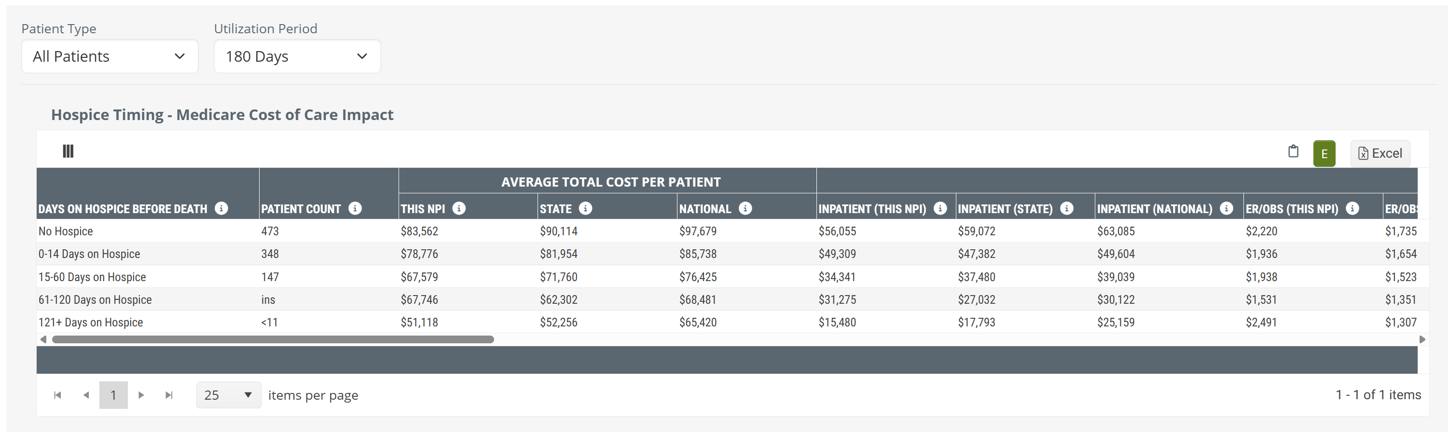1449x432 pixels.
Task: Jump to the last page arrow
Action: point(169,395)
